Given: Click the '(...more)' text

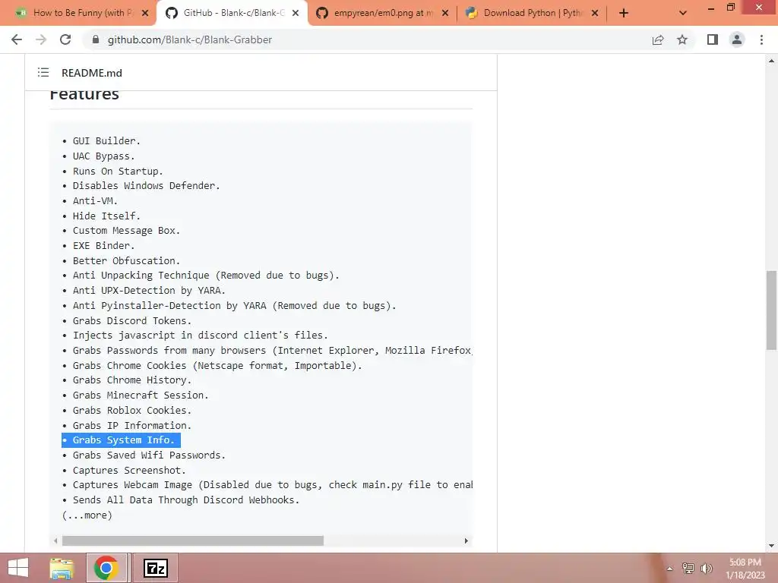Looking at the screenshot, I should tap(87, 515).
